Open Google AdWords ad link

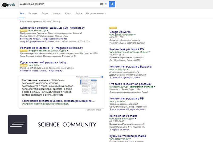(x=120, y=32)
